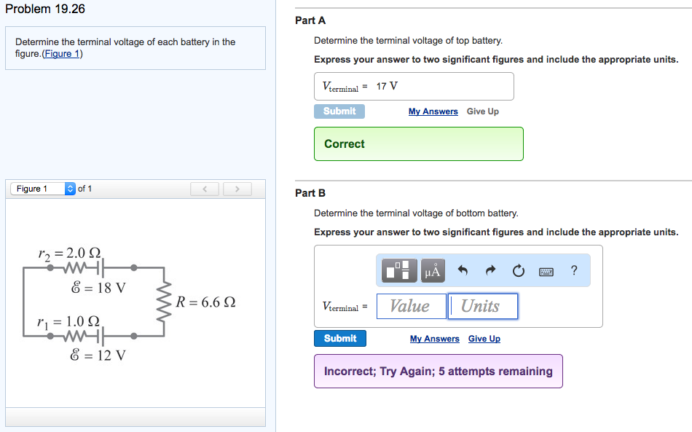
Task: Click the previous figure arrow button
Action: pyautogui.click(x=204, y=189)
